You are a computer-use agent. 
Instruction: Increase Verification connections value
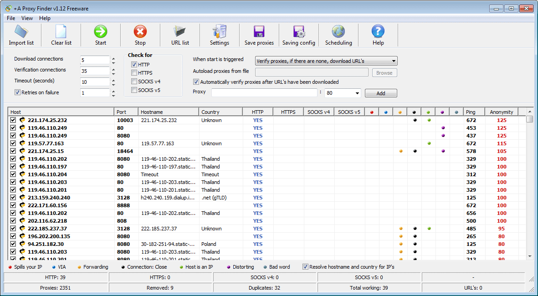coord(113,69)
